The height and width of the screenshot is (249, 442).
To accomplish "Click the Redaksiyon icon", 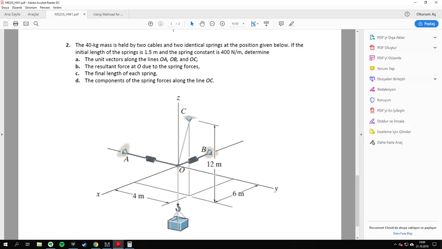I will point(372,89).
